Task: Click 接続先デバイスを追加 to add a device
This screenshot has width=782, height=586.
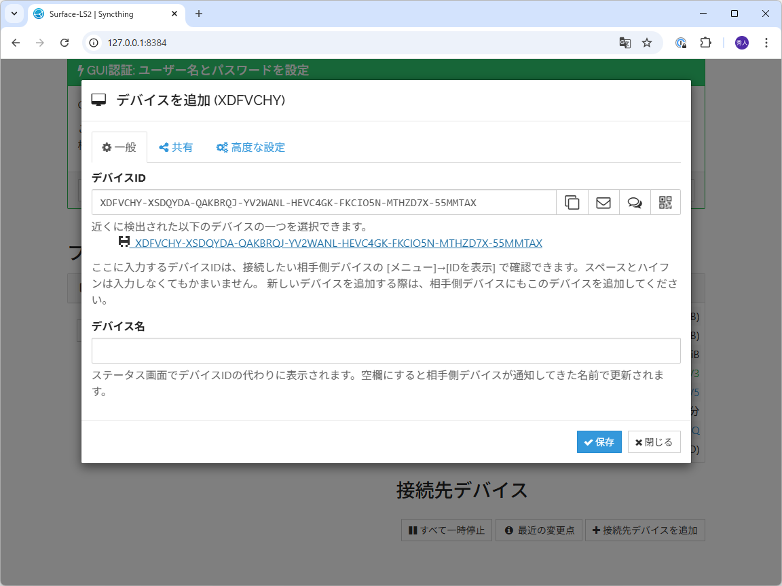Action: (645, 530)
